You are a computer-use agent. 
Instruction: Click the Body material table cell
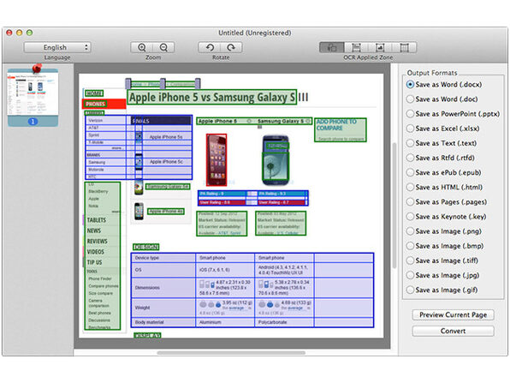(163, 322)
